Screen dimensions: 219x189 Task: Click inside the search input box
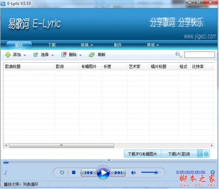pos(199,55)
